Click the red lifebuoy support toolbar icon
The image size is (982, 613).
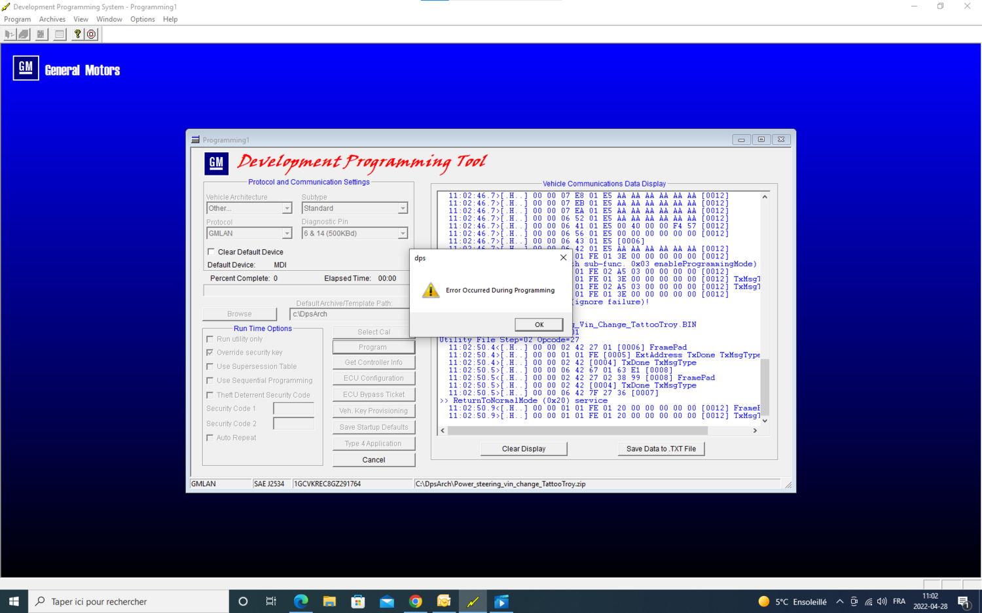click(x=92, y=34)
